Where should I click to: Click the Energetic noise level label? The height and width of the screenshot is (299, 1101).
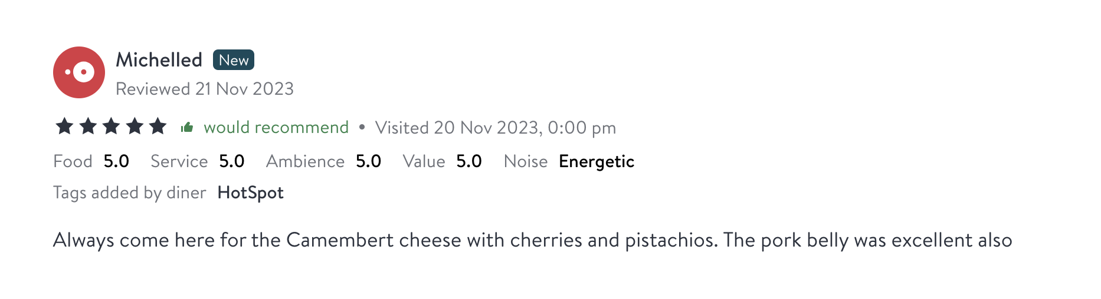pyautogui.click(x=596, y=161)
